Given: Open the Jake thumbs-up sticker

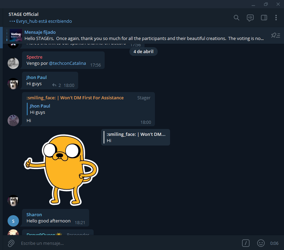Looking at the screenshot, I should [x=61, y=170].
